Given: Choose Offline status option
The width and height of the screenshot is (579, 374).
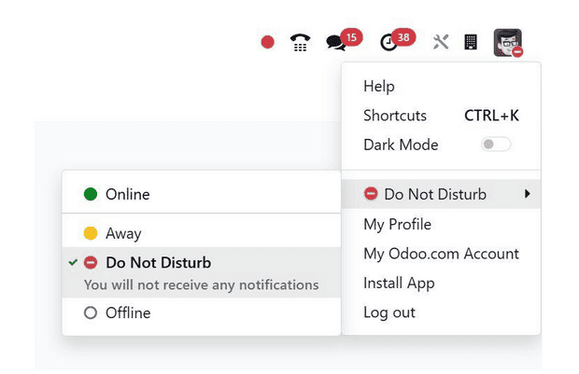Looking at the screenshot, I should 127,313.
